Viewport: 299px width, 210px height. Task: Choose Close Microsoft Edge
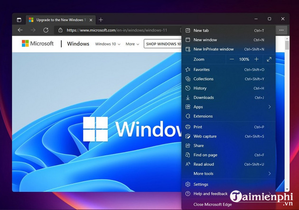[228, 204]
